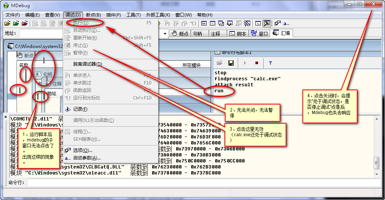Click the run-to-cursor braces icon in toolbar
Screen dimensions: 385x200
[x=193, y=24]
